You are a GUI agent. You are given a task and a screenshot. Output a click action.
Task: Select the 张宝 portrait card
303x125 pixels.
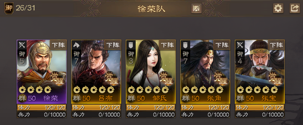coord(260,72)
